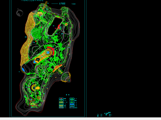Viewport: 161px width, 120px height.
Task: Select the semicircular amphitheater at east edge
Action: (66, 77)
